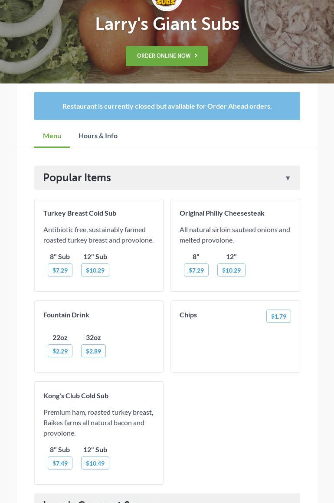
Task: Add Chips for $1.79
Action: point(278,316)
